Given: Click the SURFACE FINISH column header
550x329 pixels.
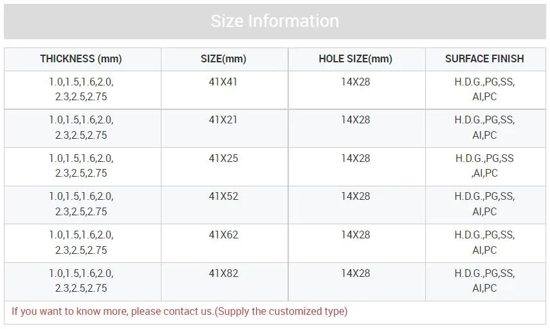Looking at the screenshot, I should pyautogui.click(x=484, y=59).
